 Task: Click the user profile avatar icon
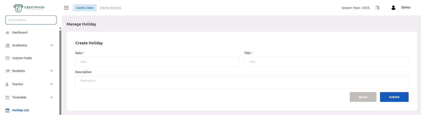(393, 8)
